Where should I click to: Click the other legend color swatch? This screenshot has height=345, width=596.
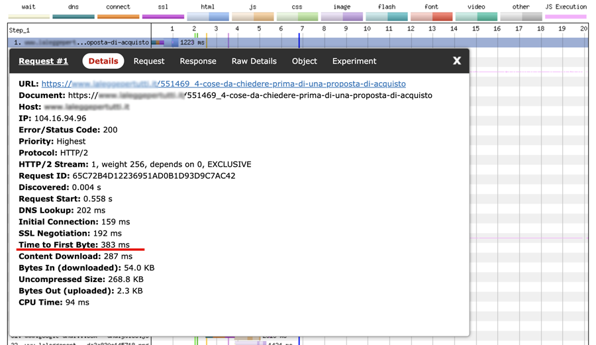click(521, 17)
